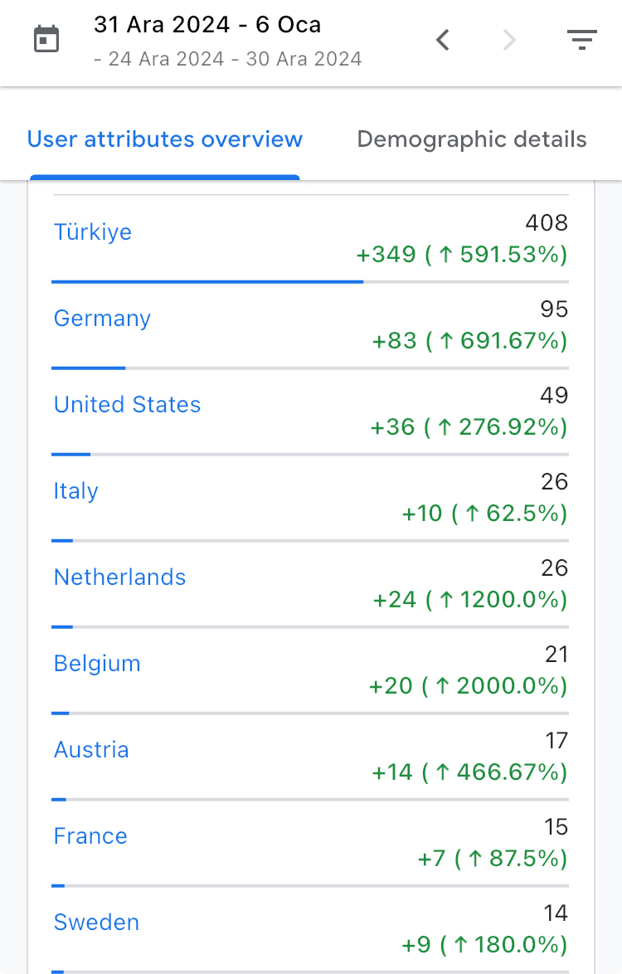Tap comparison range 24 Ara - 30 Ara 2024
Image resolution: width=622 pixels, height=974 pixels.
[x=228, y=59]
